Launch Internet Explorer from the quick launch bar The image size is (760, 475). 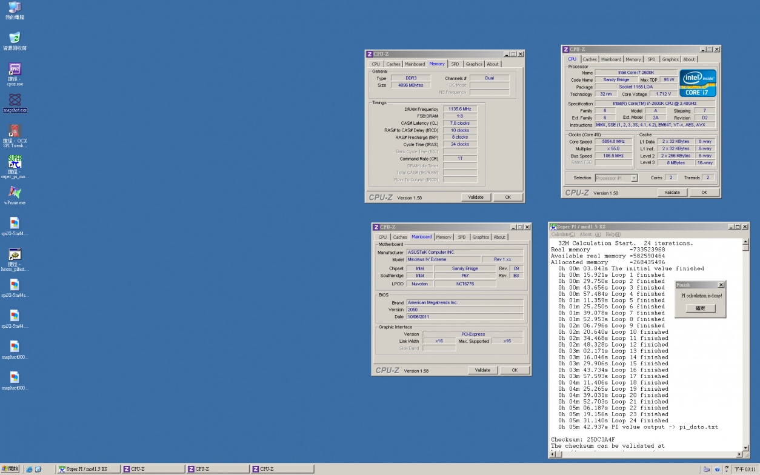click(29, 470)
